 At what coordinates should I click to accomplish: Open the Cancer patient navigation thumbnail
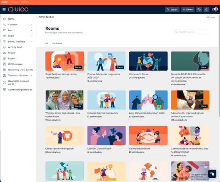tap(65, 135)
